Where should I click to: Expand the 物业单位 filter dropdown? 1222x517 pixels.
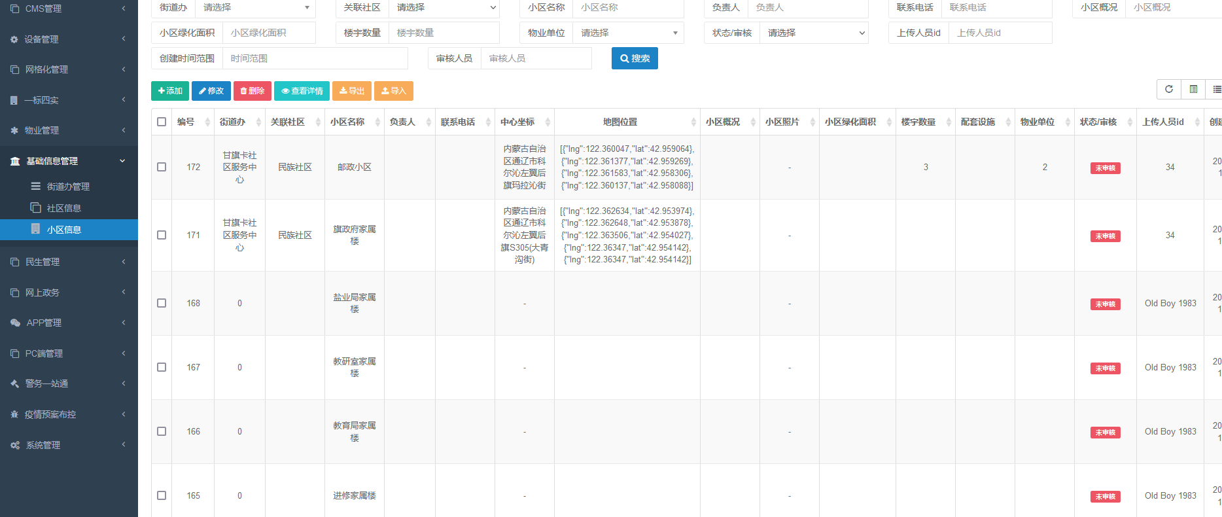click(x=628, y=33)
